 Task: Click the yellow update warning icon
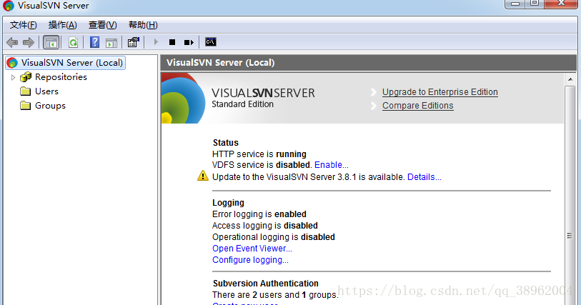[x=203, y=176]
